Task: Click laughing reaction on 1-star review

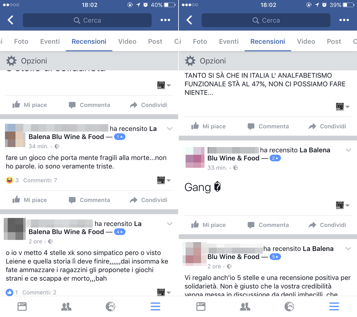Action: point(9,180)
